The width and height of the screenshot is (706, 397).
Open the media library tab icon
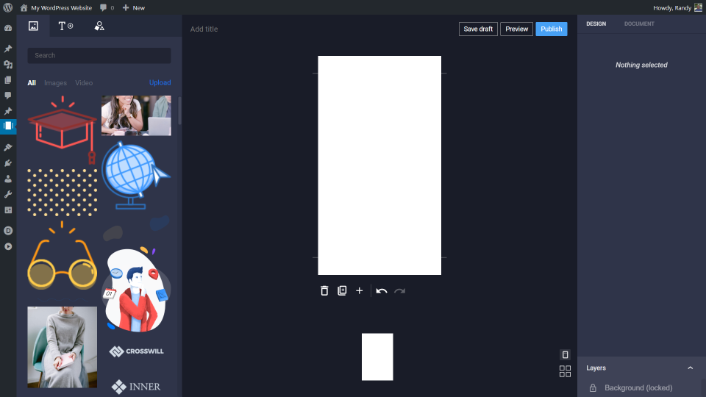click(33, 26)
